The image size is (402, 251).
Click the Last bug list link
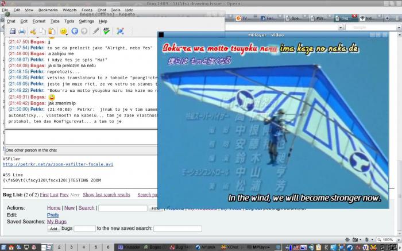pos(54,195)
